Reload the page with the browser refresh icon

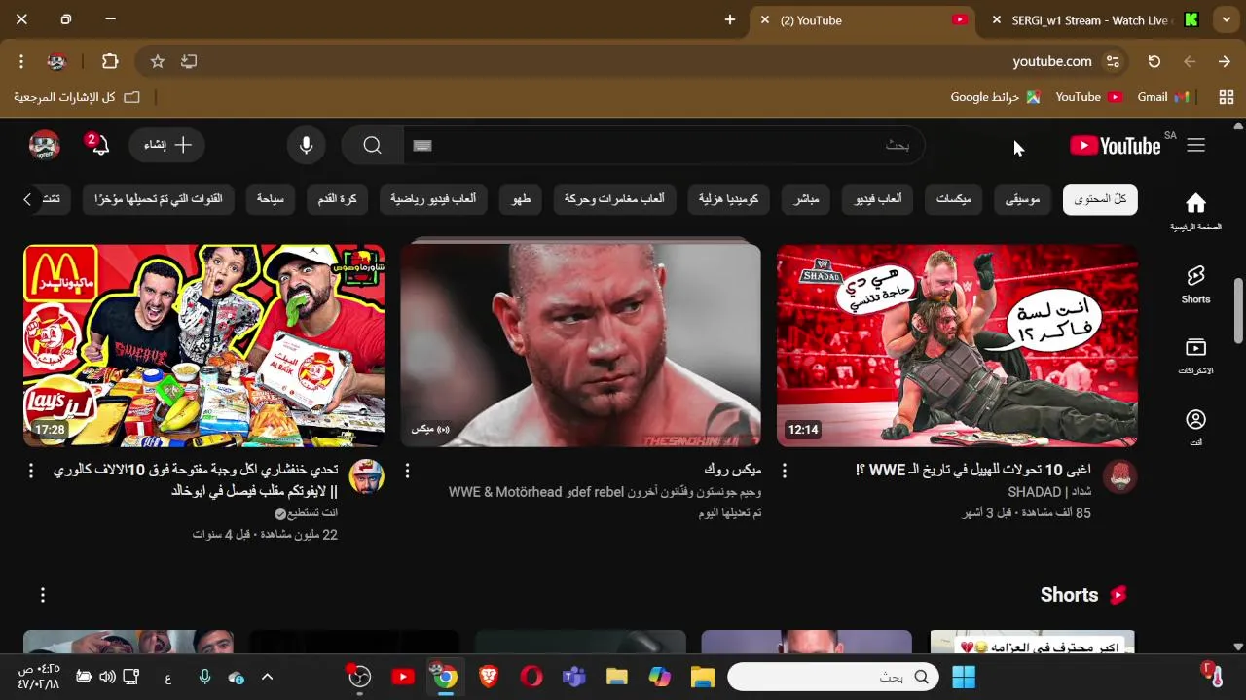[x=1154, y=61]
